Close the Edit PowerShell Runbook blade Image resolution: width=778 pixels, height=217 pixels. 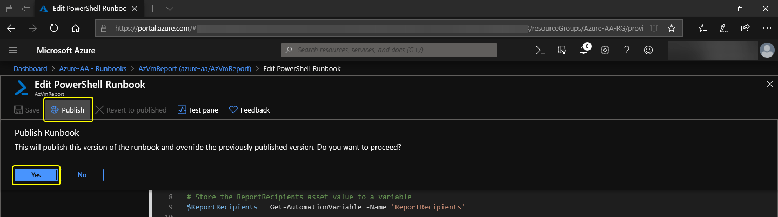tap(770, 83)
